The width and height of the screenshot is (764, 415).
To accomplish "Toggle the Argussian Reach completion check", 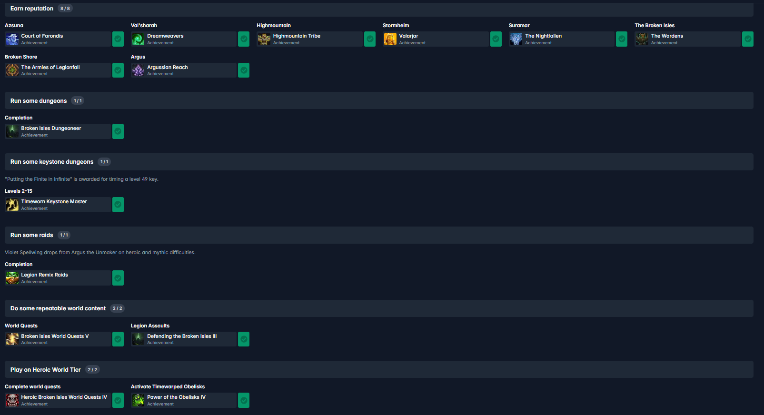I will [x=244, y=70].
